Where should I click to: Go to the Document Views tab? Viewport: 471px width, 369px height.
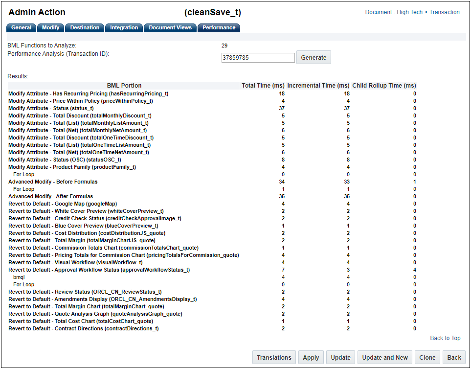pos(170,28)
